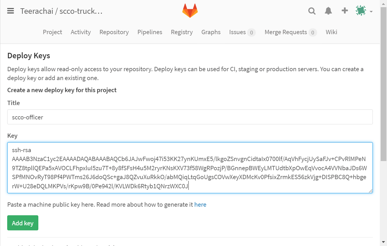387x246 pixels.
Task: Go to the Registry page
Action: click(182, 32)
